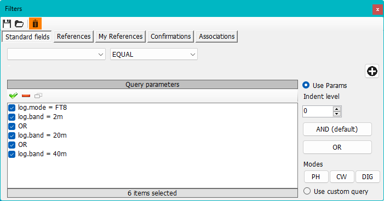Click inside the Indent level number field
The image size is (384, 201).
[318, 111]
